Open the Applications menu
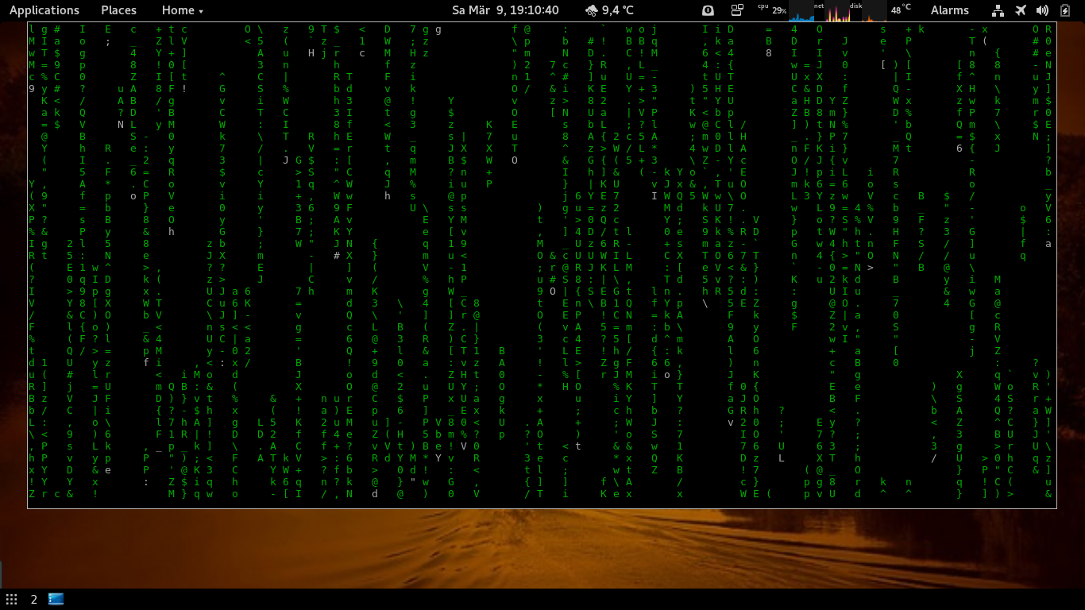 [x=44, y=10]
